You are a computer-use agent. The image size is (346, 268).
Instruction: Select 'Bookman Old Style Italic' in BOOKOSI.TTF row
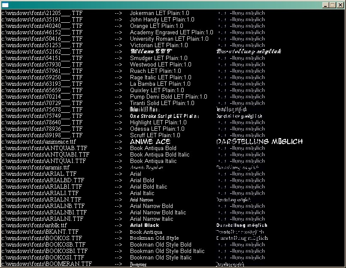click(161, 257)
